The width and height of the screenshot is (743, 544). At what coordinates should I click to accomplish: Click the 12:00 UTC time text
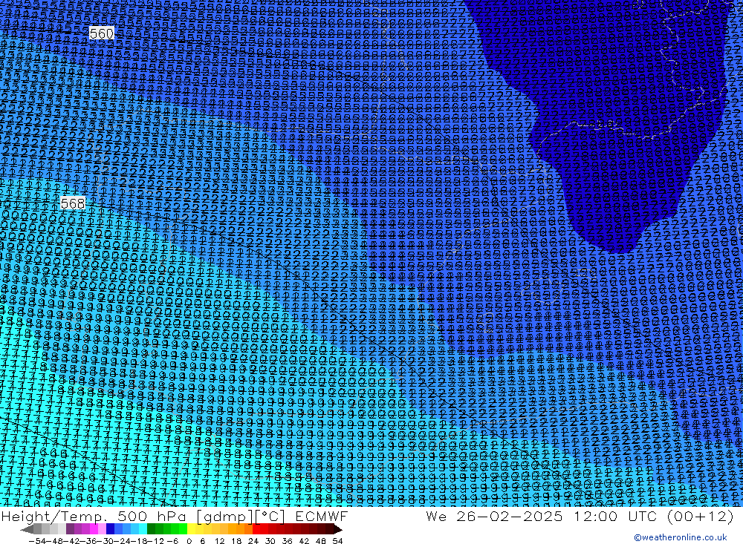point(615,516)
